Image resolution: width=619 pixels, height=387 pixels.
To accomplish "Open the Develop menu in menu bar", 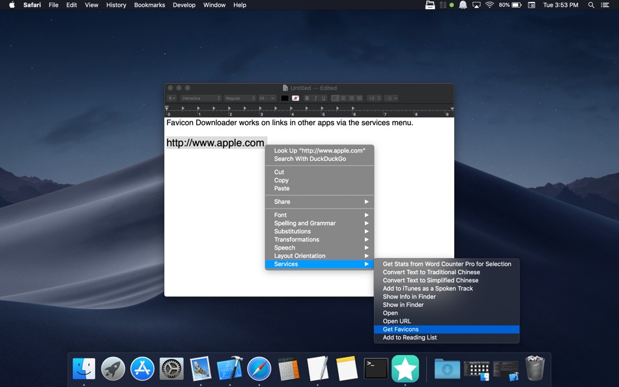I will pyautogui.click(x=184, y=5).
